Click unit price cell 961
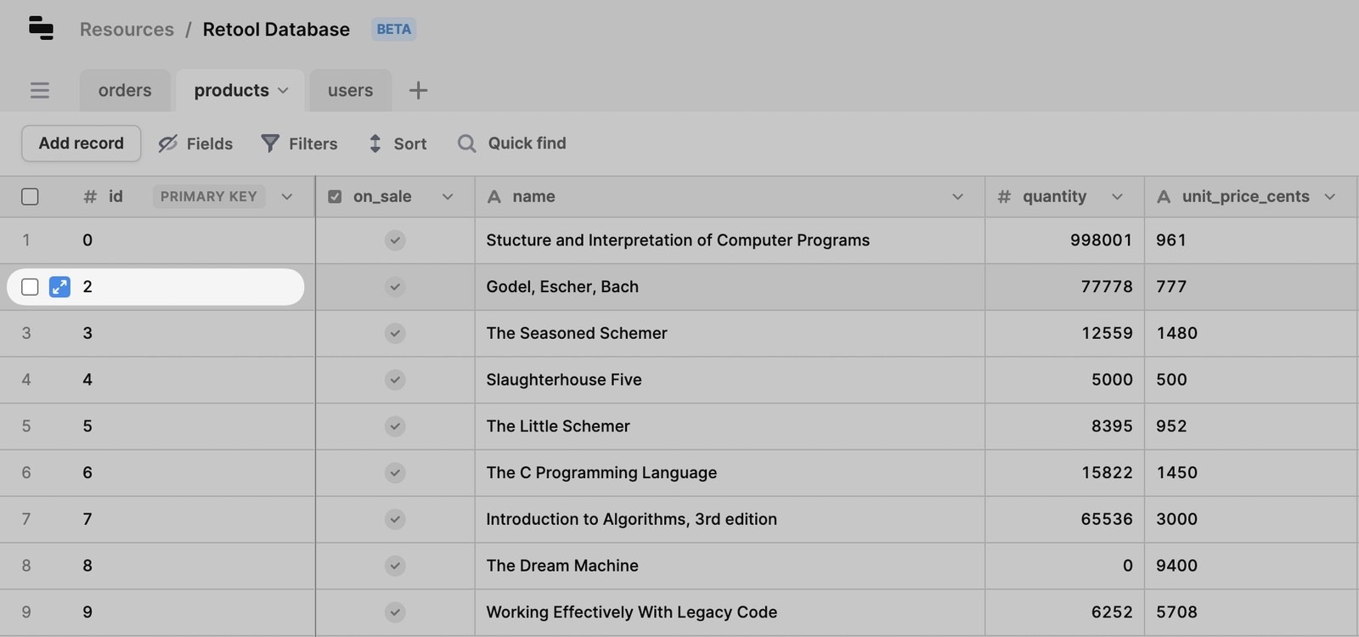Viewport: 1359px width, 637px height. point(1250,240)
